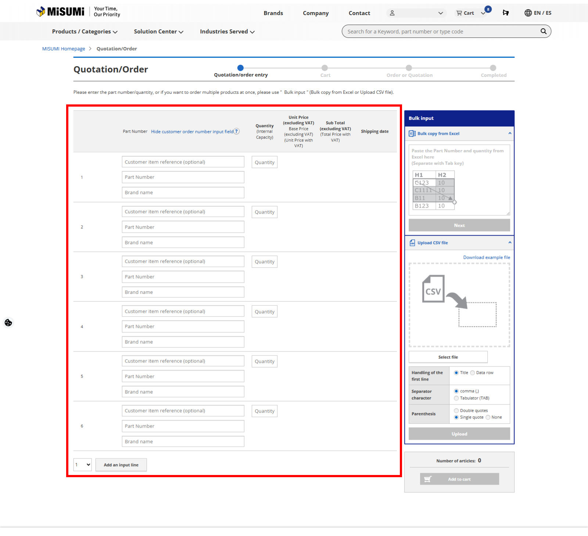Select the Data row radio button
Image resolution: width=588 pixels, height=536 pixels.
pyautogui.click(x=473, y=373)
